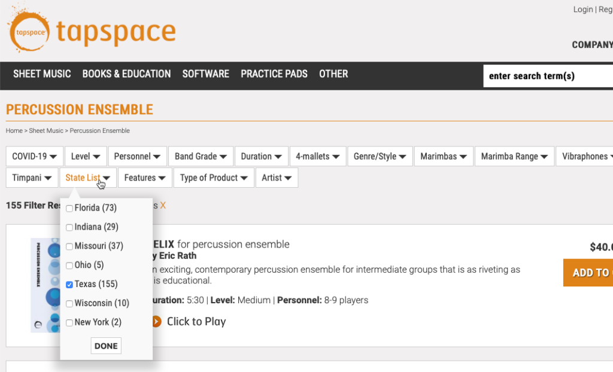Add Helix to cart
The image size is (613, 372).
point(588,273)
